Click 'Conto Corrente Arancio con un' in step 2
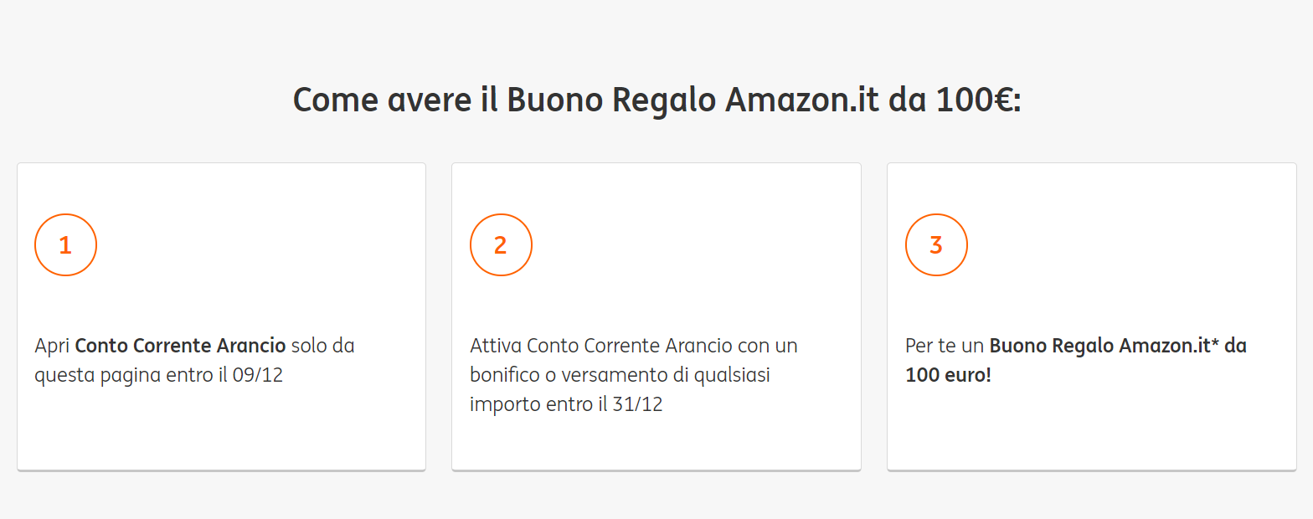1313x519 pixels. point(662,346)
